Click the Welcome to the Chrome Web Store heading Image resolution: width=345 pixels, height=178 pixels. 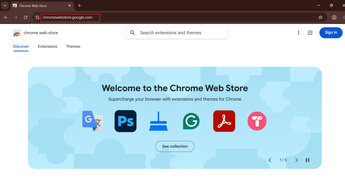coord(175,88)
